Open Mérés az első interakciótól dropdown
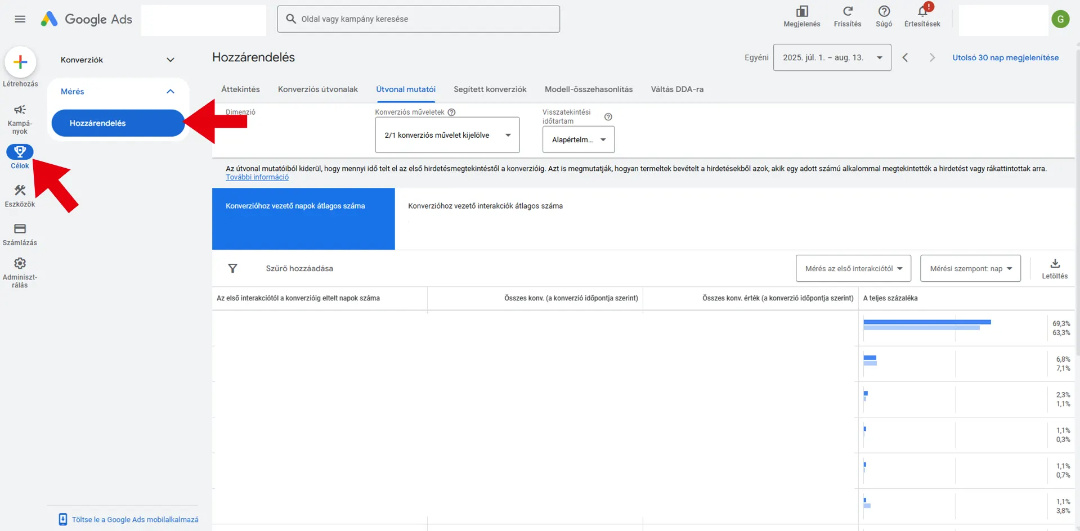The height and width of the screenshot is (531, 1080). [853, 268]
